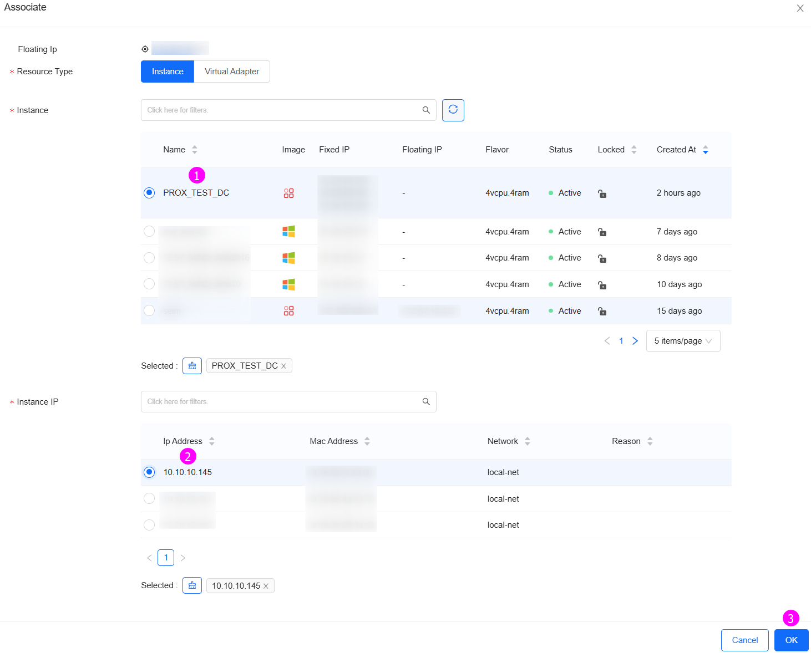811x653 pixels.
Task: Select the PROX_TEST_DC instance radio button
Action: (x=149, y=193)
